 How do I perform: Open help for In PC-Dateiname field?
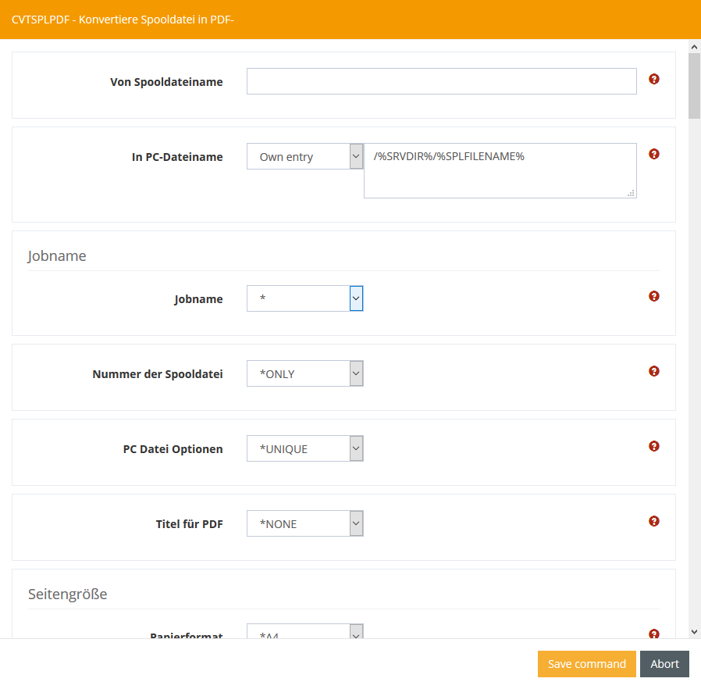[654, 154]
